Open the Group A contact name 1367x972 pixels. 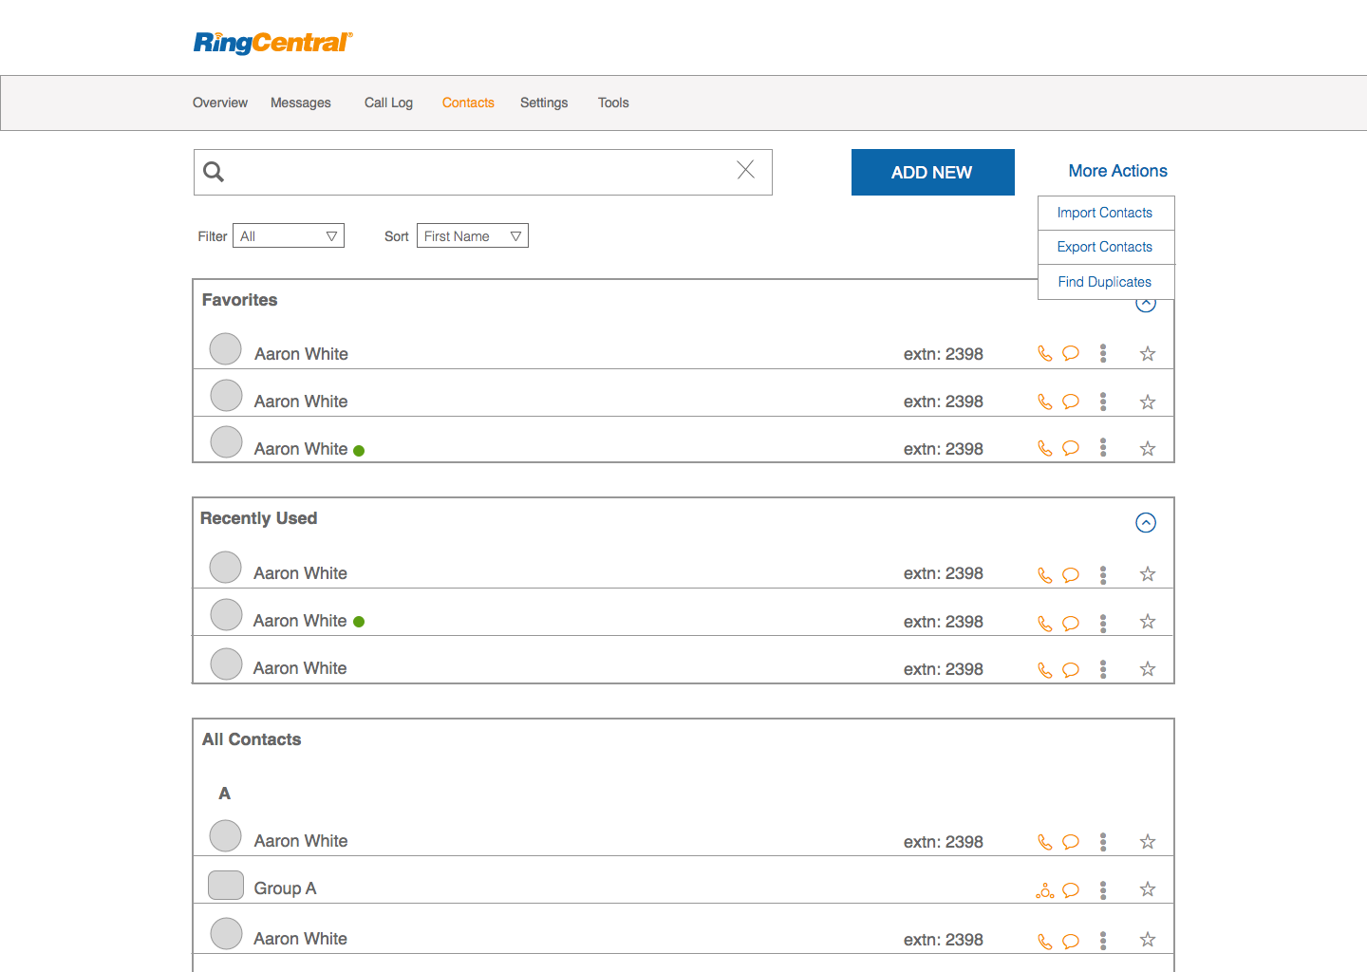pos(285,888)
